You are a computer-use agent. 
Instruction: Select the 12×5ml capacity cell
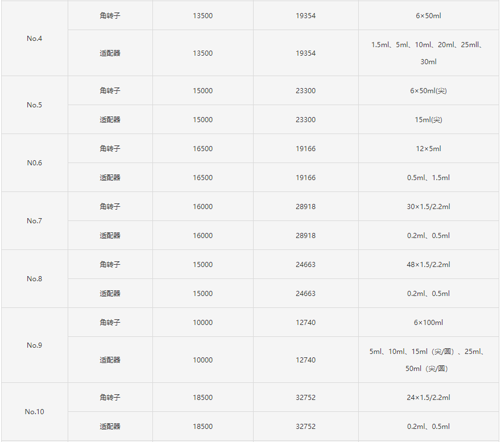pos(428,149)
